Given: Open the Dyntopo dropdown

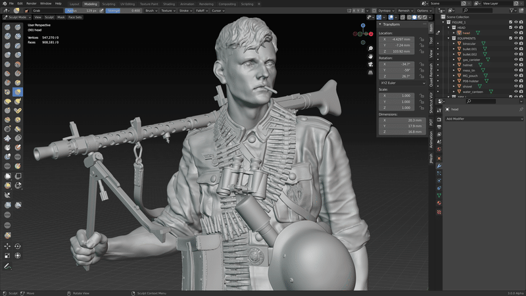Looking at the screenshot, I should (386, 11).
